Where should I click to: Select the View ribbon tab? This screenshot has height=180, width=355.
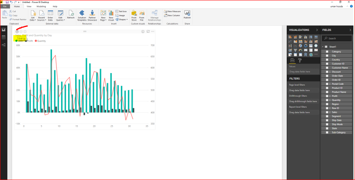29,7
